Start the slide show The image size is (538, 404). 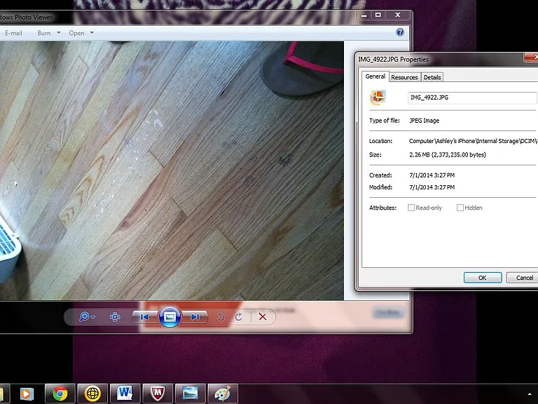[x=170, y=317]
